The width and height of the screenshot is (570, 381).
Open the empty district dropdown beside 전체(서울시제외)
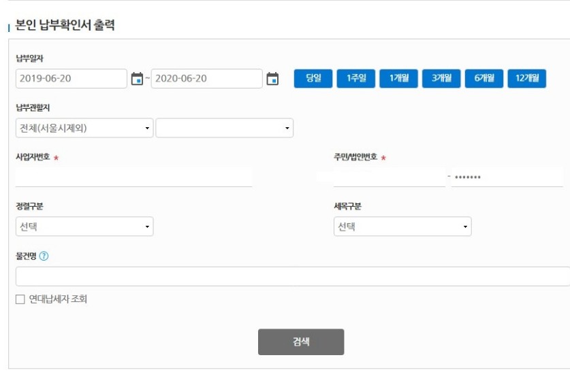[224, 128]
